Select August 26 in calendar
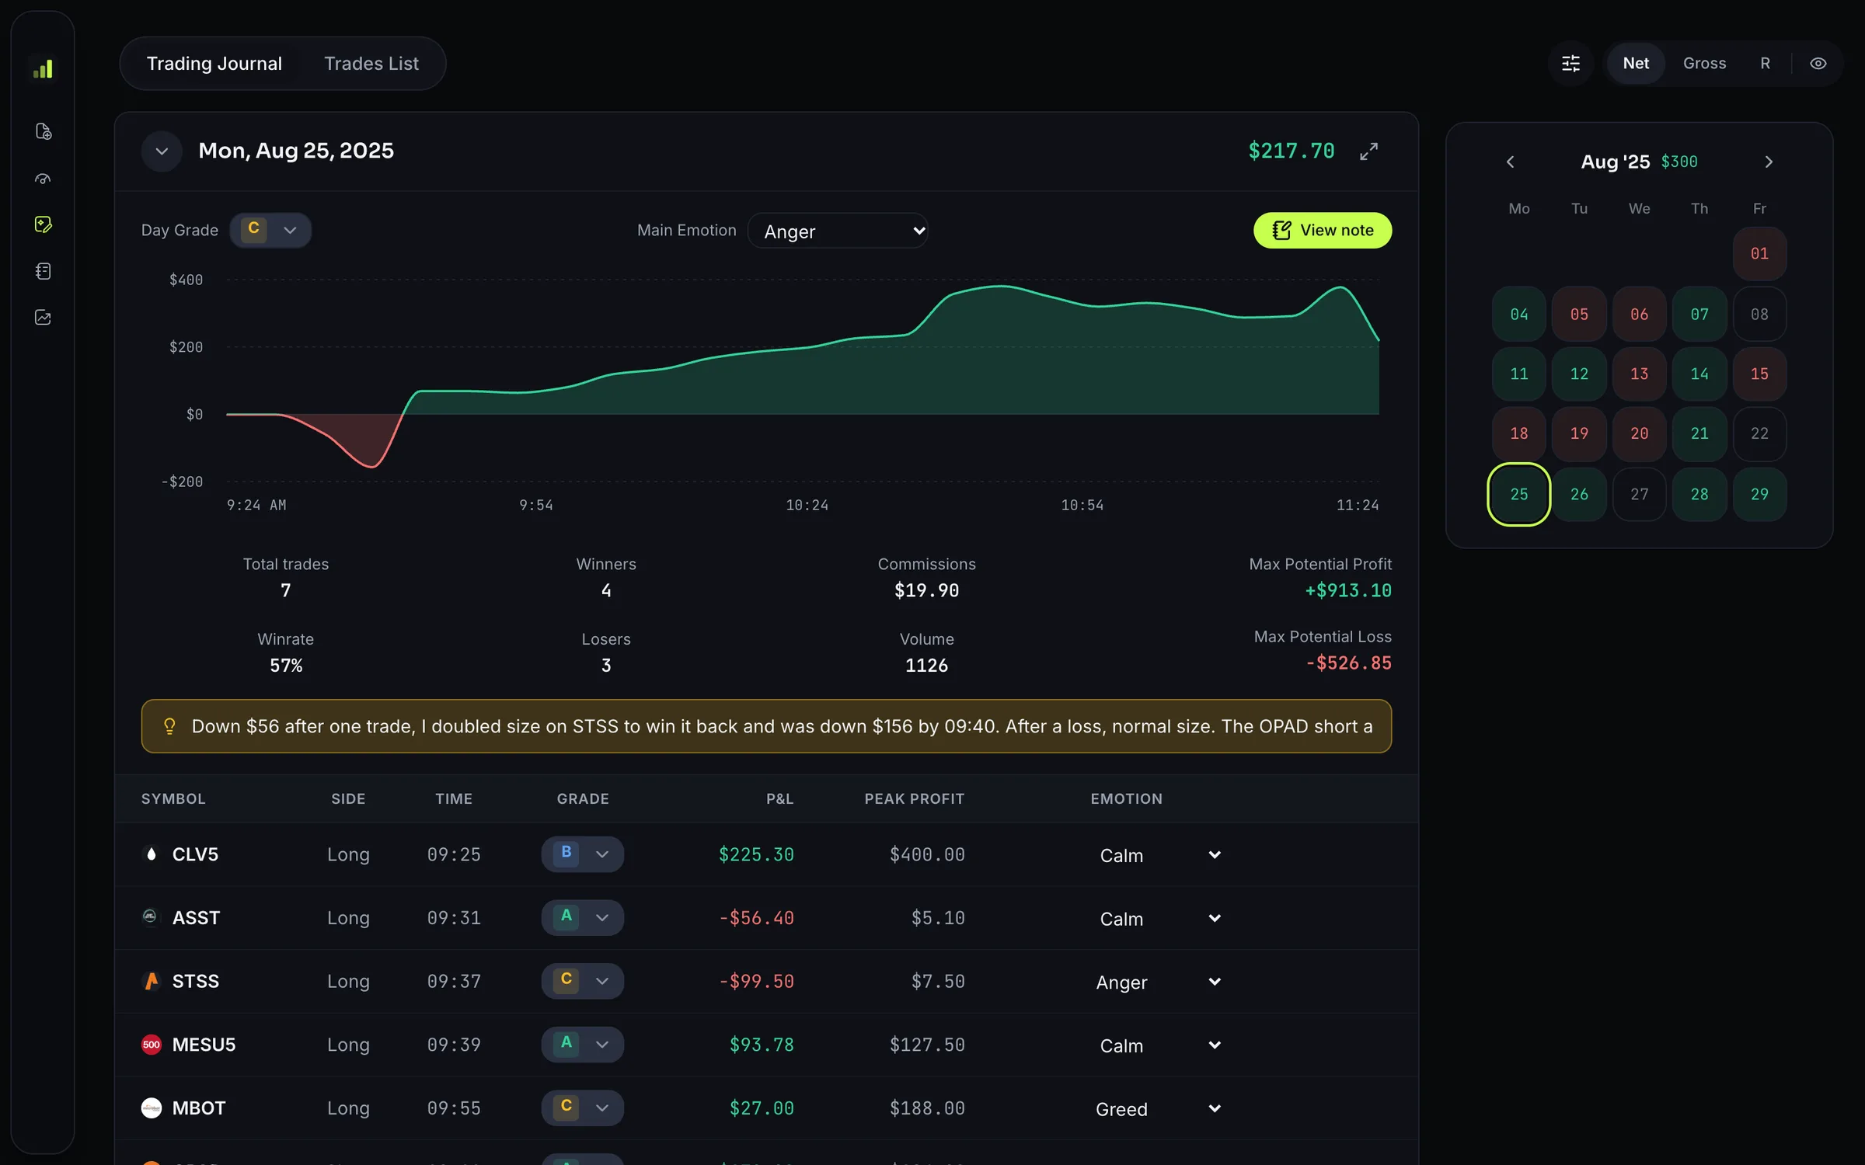Image resolution: width=1865 pixels, height=1165 pixels. click(1579, 494)
